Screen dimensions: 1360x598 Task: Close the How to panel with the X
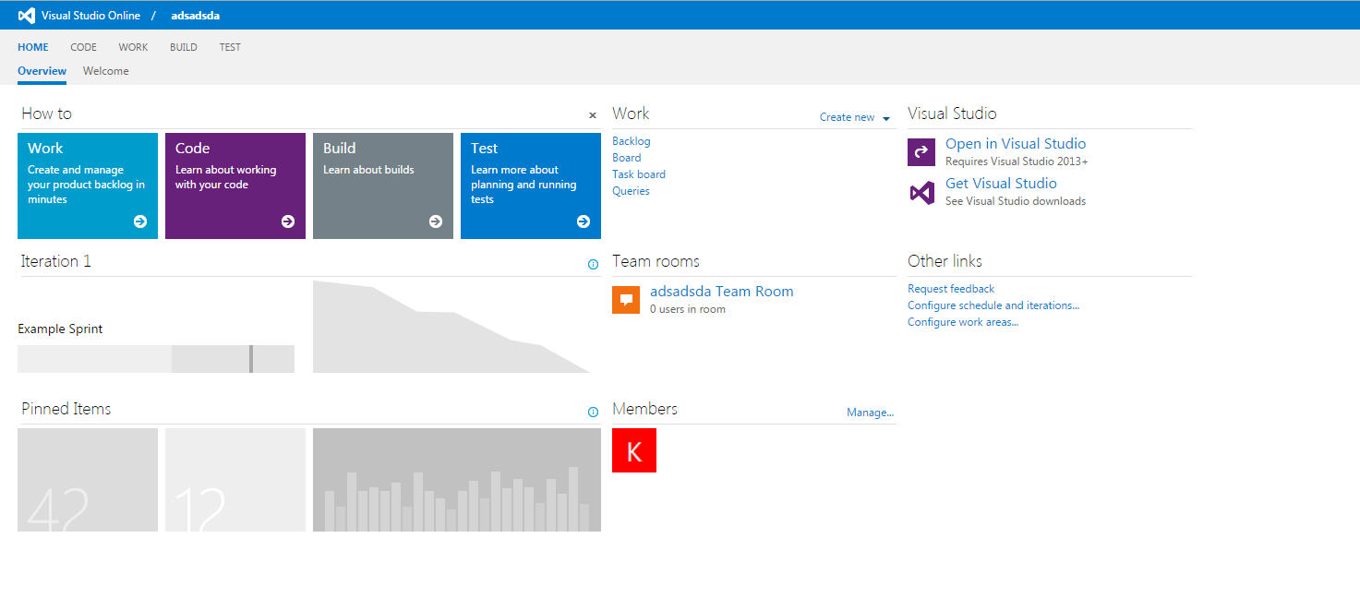(x=593, y=115)
